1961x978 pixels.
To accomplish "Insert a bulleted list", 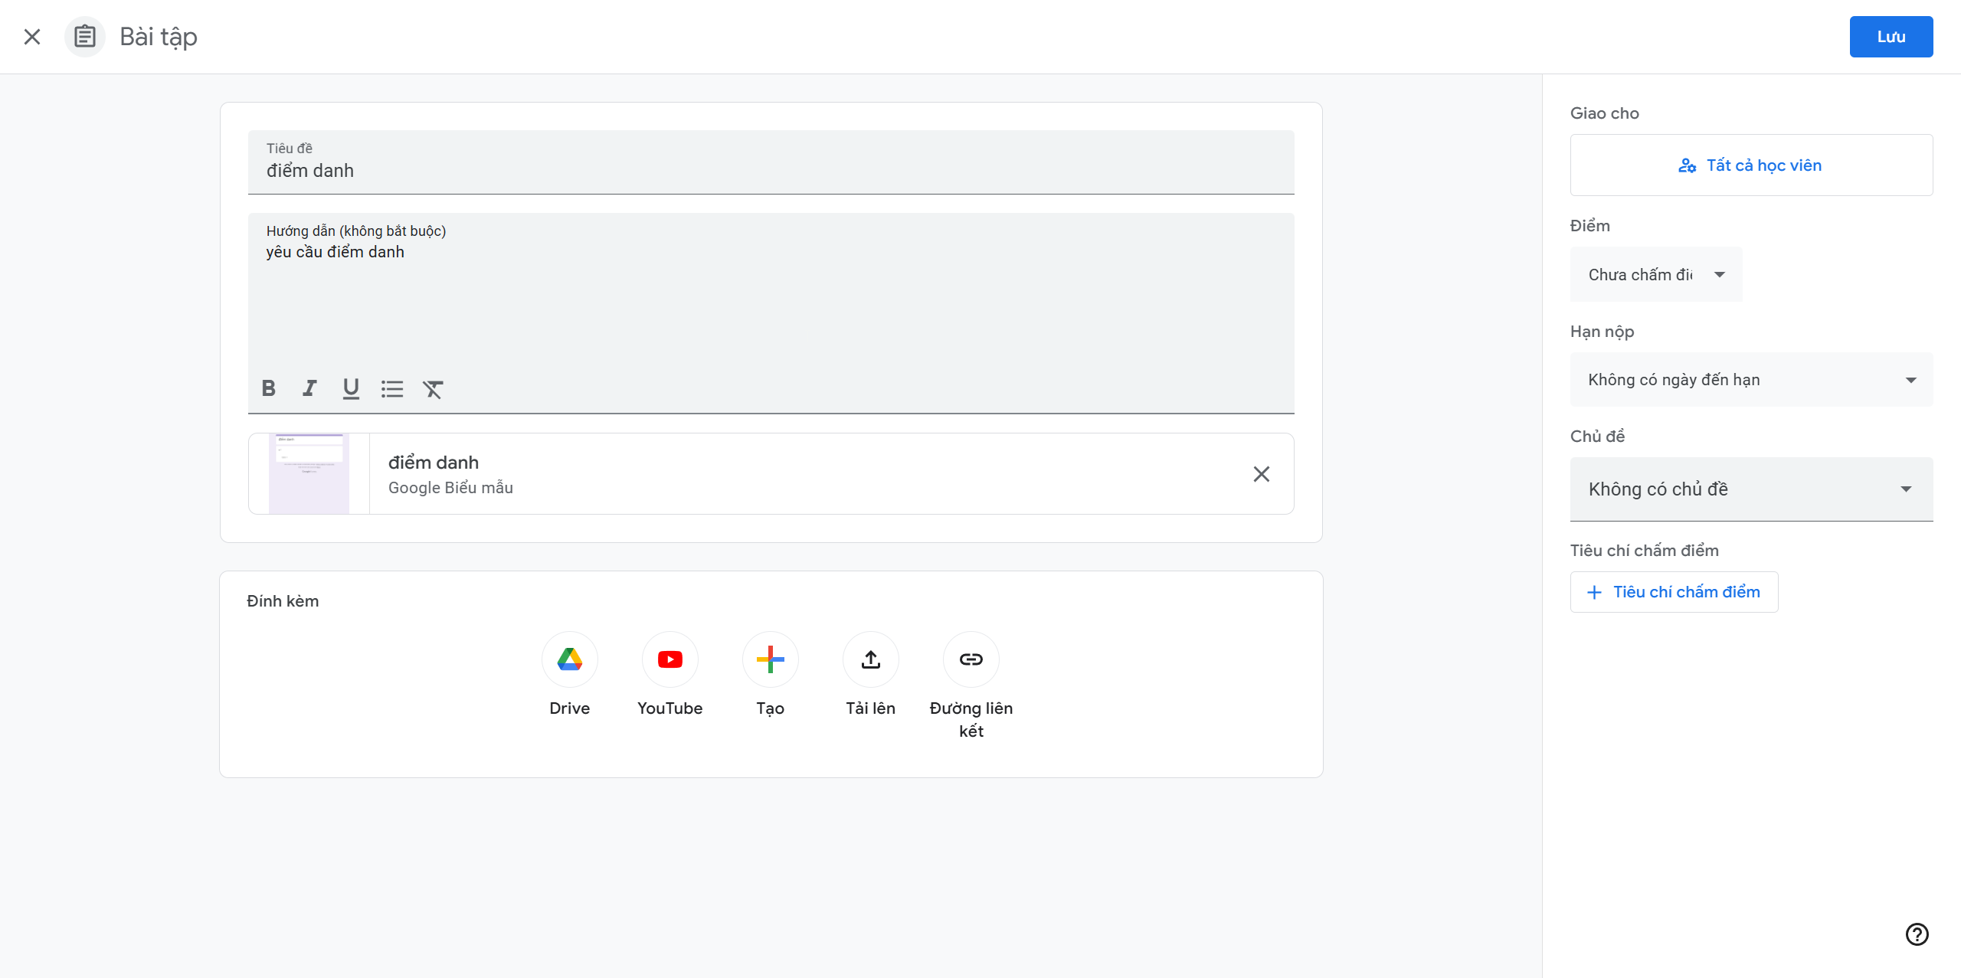I will (x=392, y=389).
